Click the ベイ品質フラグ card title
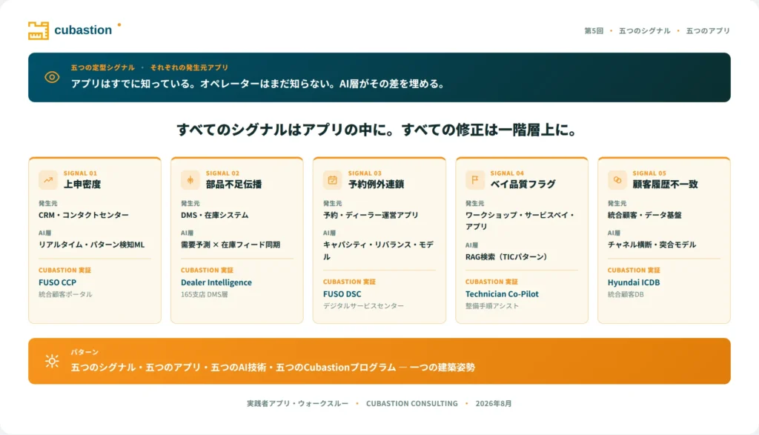Viewport: 759px width, 435px height. coord(523,184)
